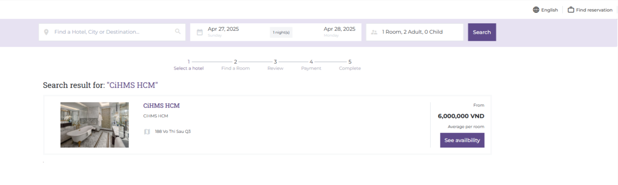Viewport: 618px width, 185px height.
Task: Click the Find reservation briefcase icon
Action: click(571, 10)
